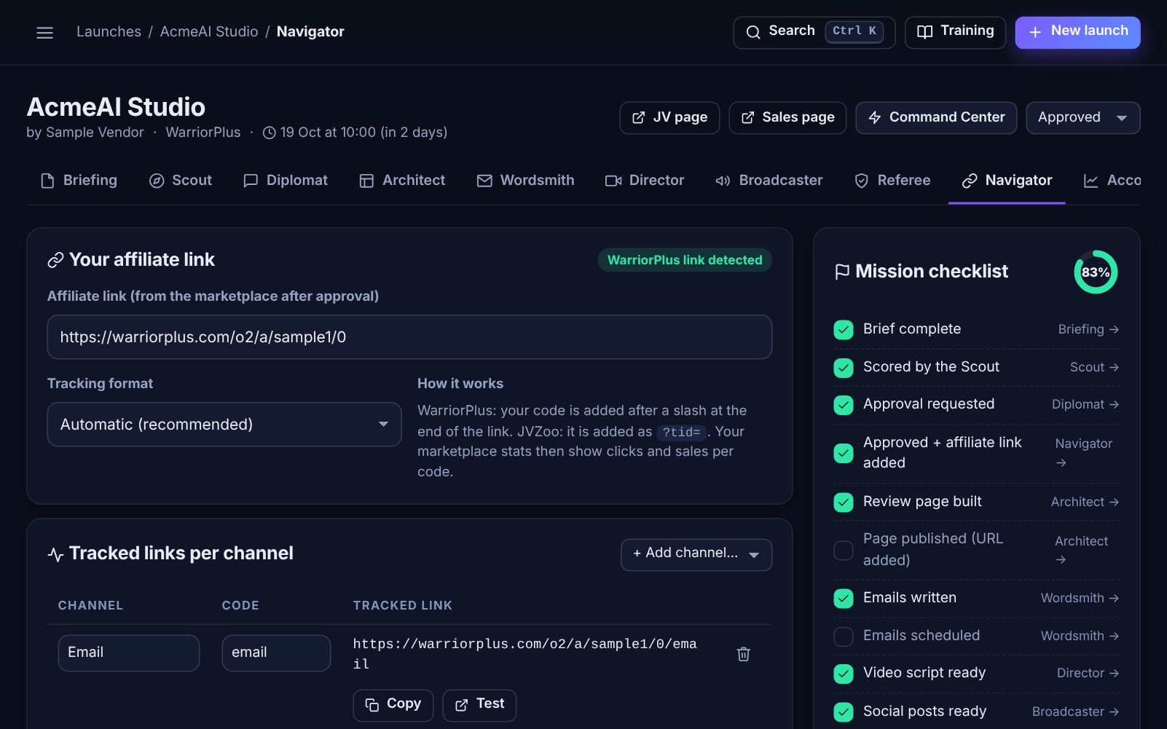The height and width of the screenshot is (729, 1167).
Task: Switch to the Wordsmith tab
Action: pos(525,181)
